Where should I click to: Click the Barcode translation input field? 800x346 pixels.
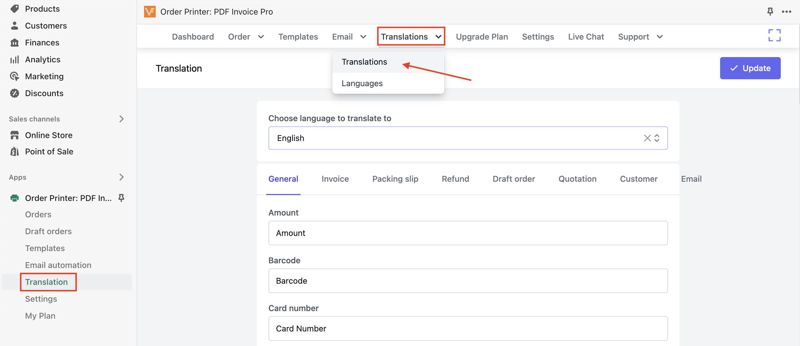tap(468, 281)
